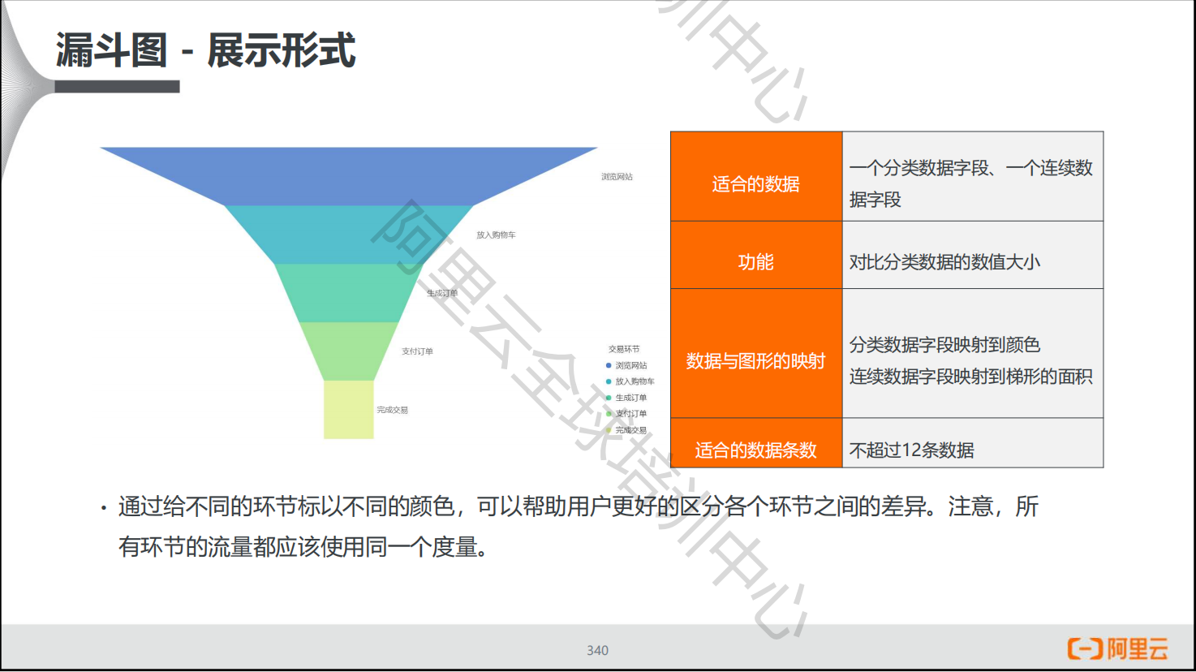
Task: Click the teal 放入购物车 funnel segment
Action: (349, 235)
